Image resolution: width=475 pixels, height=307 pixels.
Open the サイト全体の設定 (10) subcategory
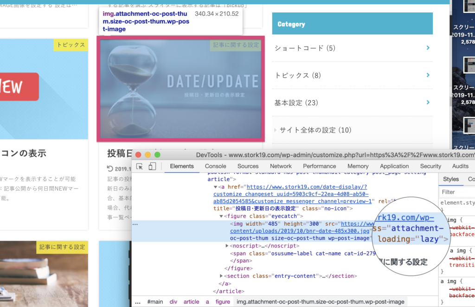[x=315, y=130]
